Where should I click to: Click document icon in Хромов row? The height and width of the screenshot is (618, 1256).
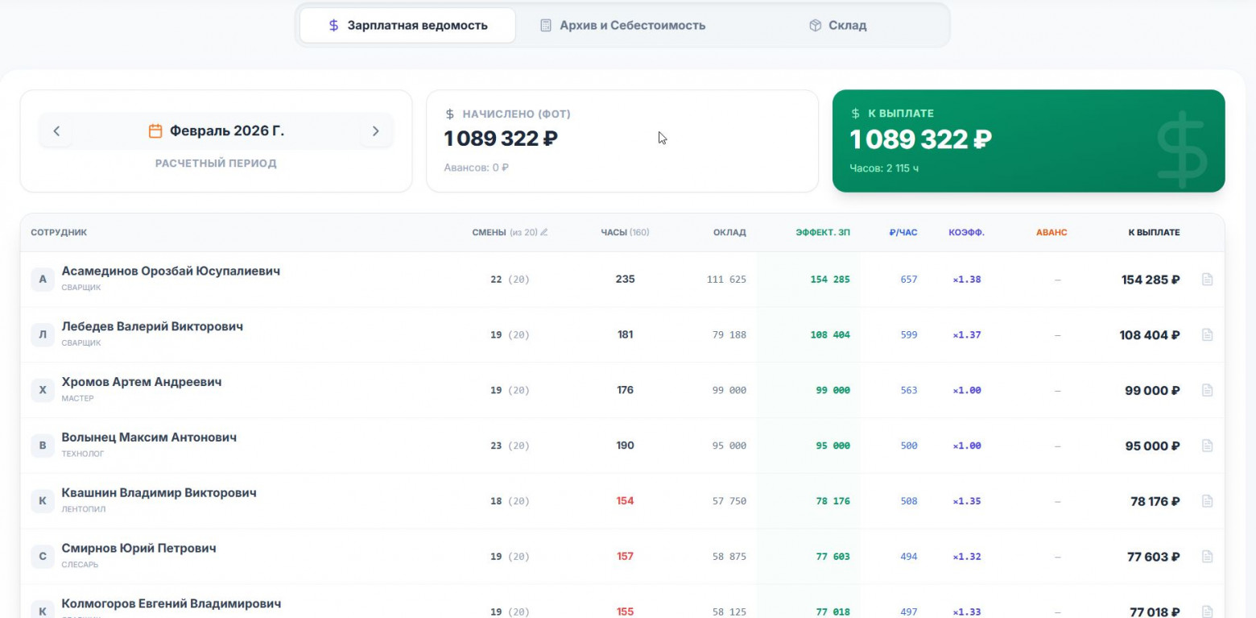(x=1207, y=390)
